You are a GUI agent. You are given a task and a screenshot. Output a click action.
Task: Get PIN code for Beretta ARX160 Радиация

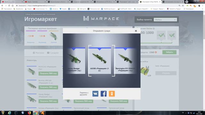[48, 87]
